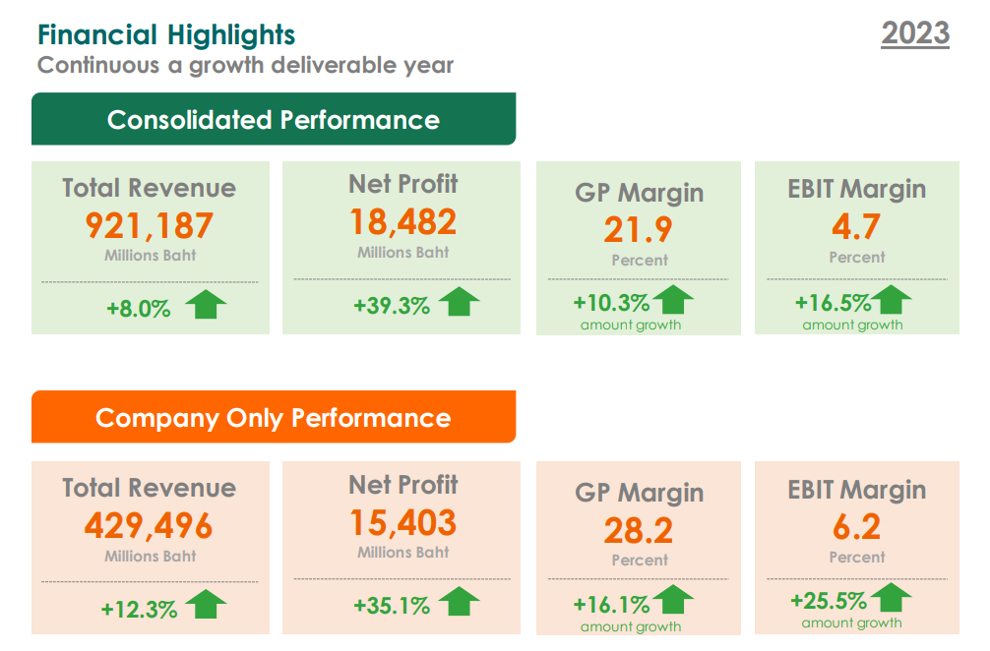
Task: Click the Financial Highlights title
Action: [x=166, y=35]
